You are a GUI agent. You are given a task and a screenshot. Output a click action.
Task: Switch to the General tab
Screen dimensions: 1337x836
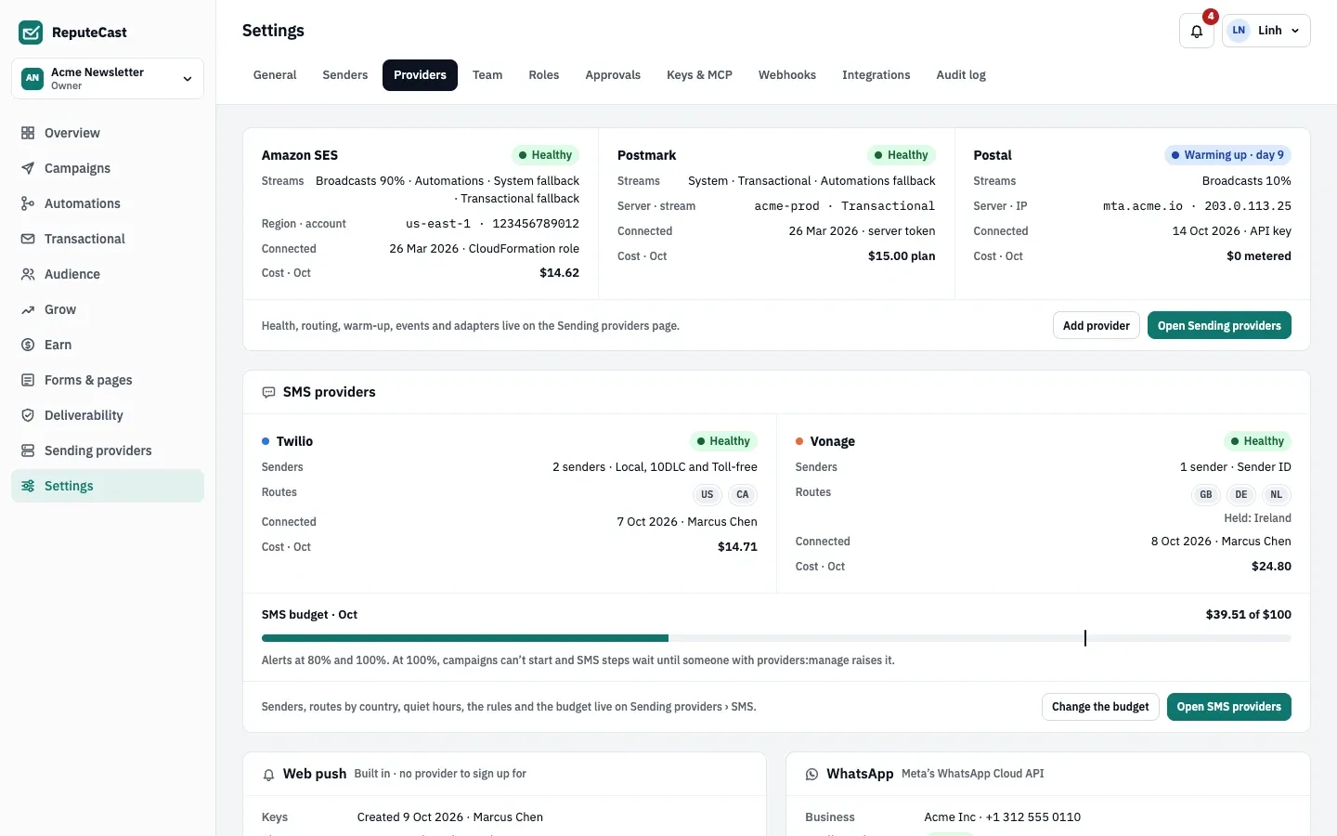(275, 75)
